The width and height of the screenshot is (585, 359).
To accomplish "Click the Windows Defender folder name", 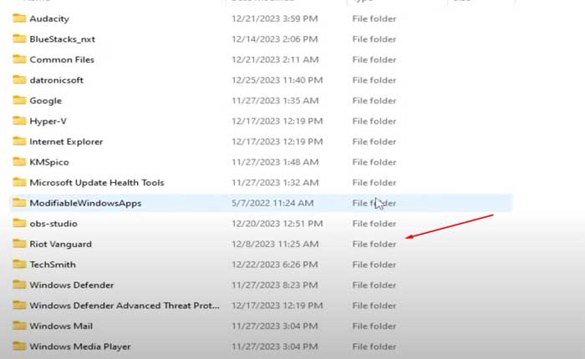I will click(x=71, y=285).
